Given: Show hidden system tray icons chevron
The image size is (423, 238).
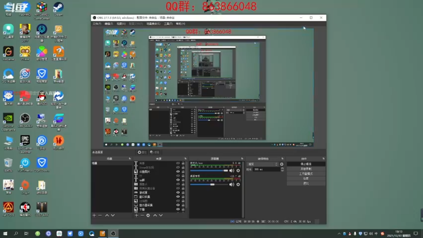Looking at the screenshot, I should [339, 234].
